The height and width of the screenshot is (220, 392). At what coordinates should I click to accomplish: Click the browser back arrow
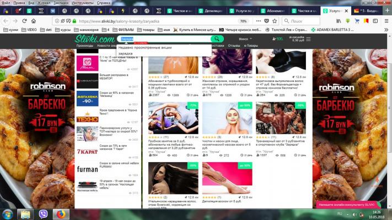tap(7, 21)
